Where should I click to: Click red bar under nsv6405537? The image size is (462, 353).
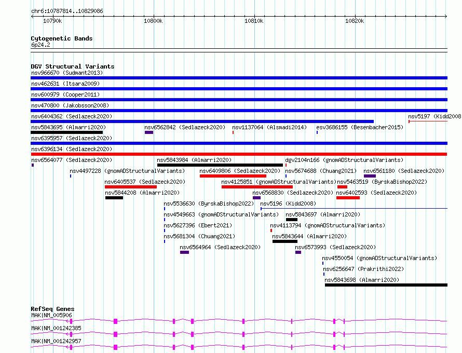click(x=131, y=187)
